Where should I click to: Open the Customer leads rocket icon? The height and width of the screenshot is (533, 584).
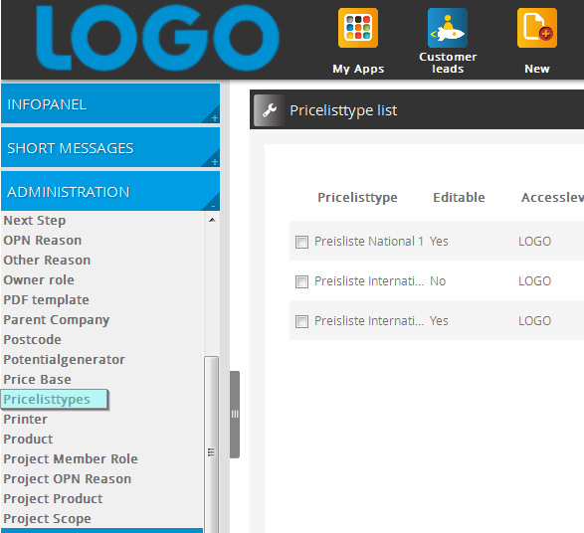448,28
